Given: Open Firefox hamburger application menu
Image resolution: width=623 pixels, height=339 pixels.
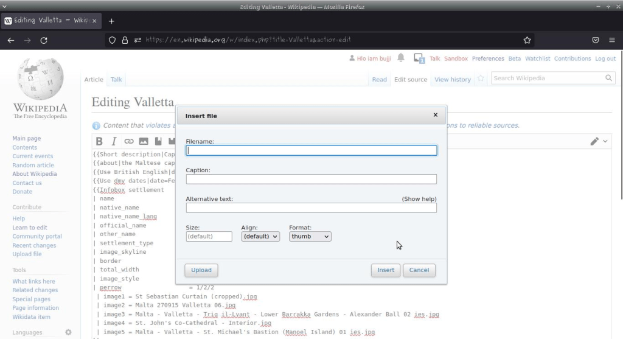Looking at the screenshot, I should 611,40.
